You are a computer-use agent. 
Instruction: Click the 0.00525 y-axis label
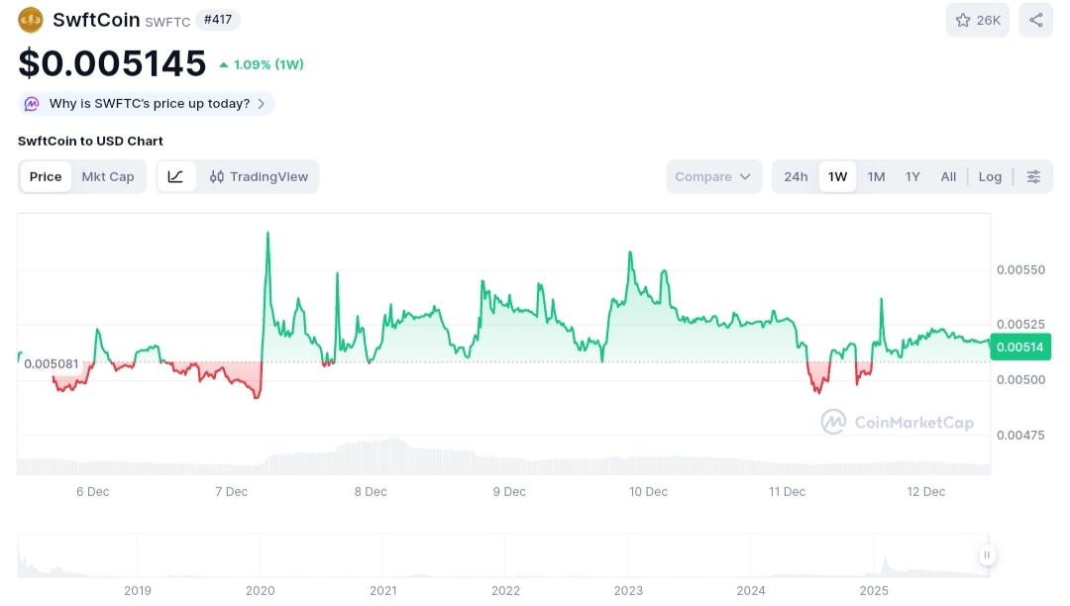[x=1020, y=325]
